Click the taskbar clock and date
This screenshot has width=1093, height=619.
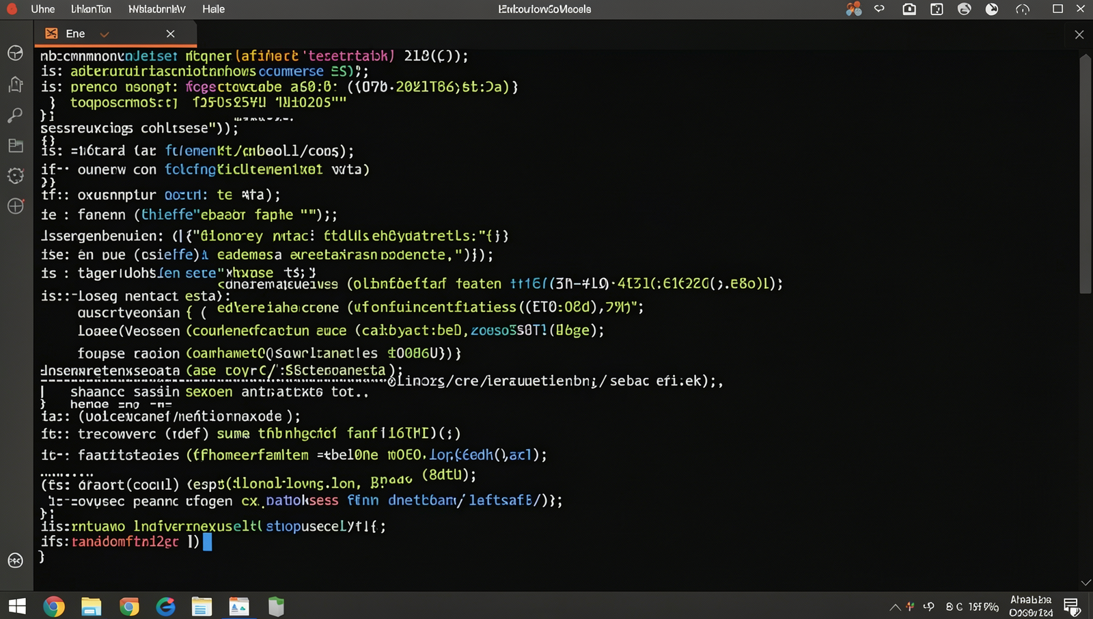click(1031, 606)
